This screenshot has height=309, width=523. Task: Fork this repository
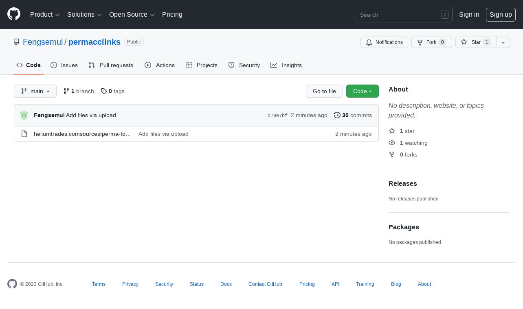click(432, 42)
